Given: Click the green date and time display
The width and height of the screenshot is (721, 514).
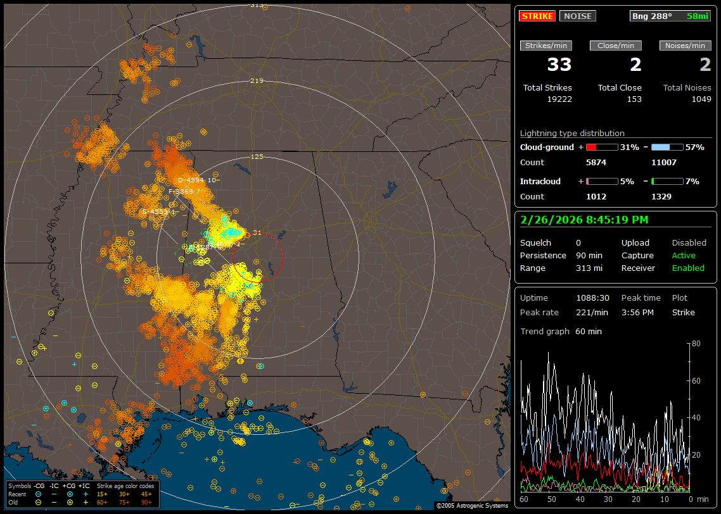Looking at the screenshot, I should [x=583, y=220].
